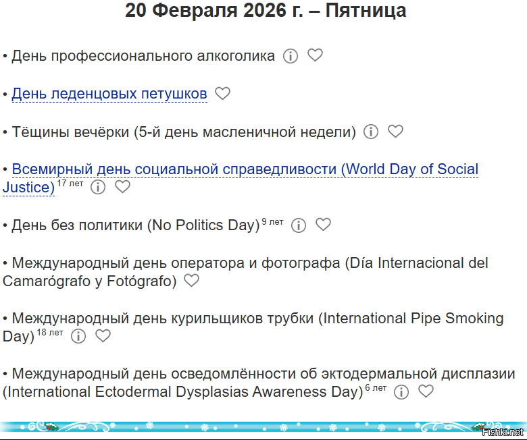This screenshot has height=440, width=527.
Task: Open info for День профессионального алкоголика
Action: pyautogui.click(x=290, y=56)
